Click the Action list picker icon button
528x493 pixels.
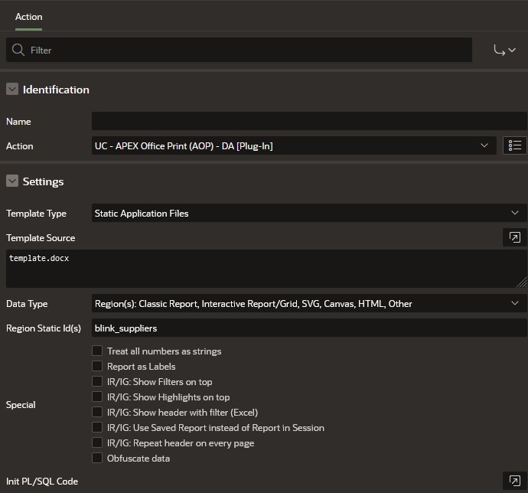[x=514, y=145]
